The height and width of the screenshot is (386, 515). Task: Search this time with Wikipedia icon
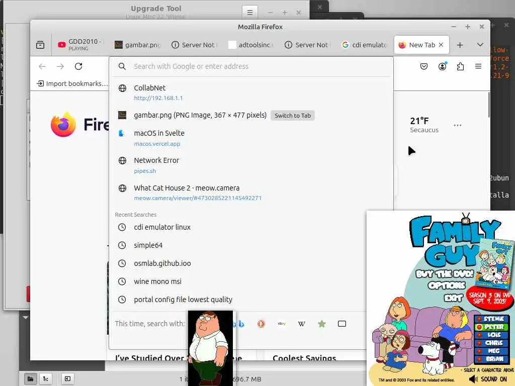(x=302, y=324)
